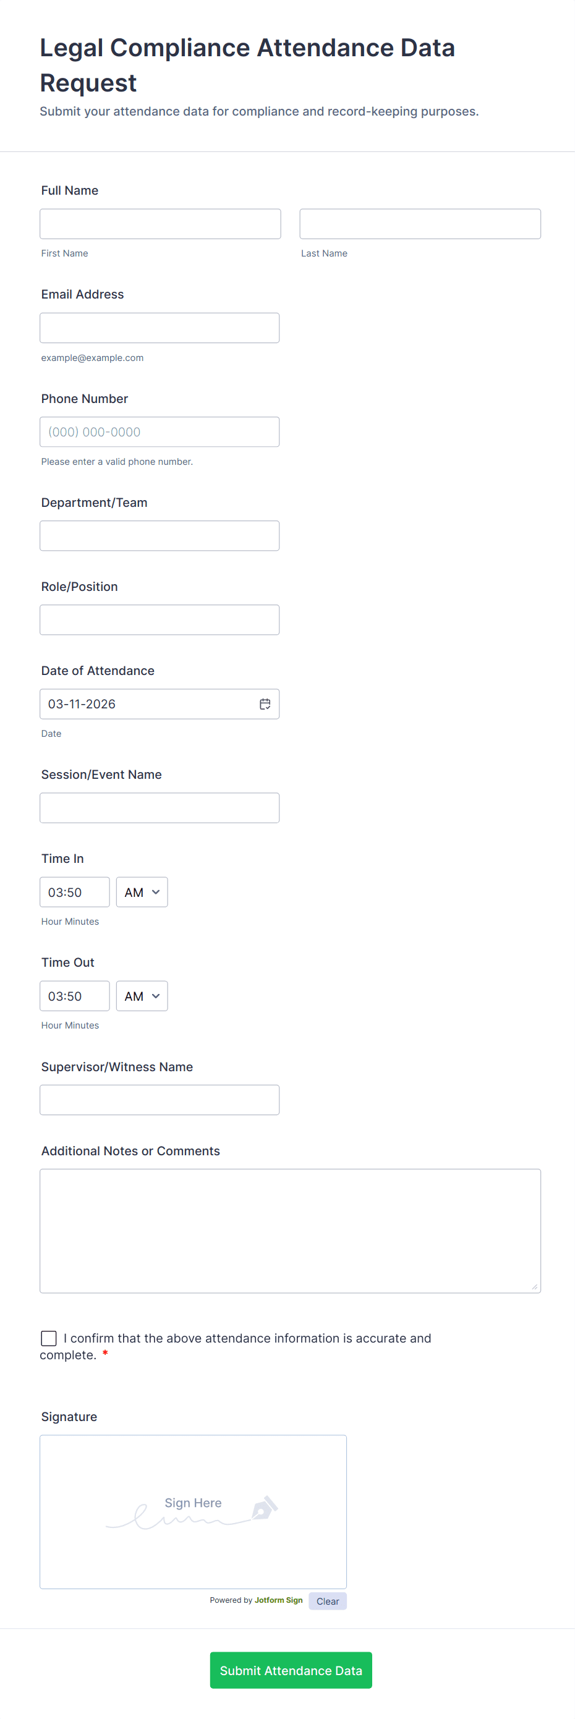
Task: Select the Email Address field
Action: click(160, 328)
